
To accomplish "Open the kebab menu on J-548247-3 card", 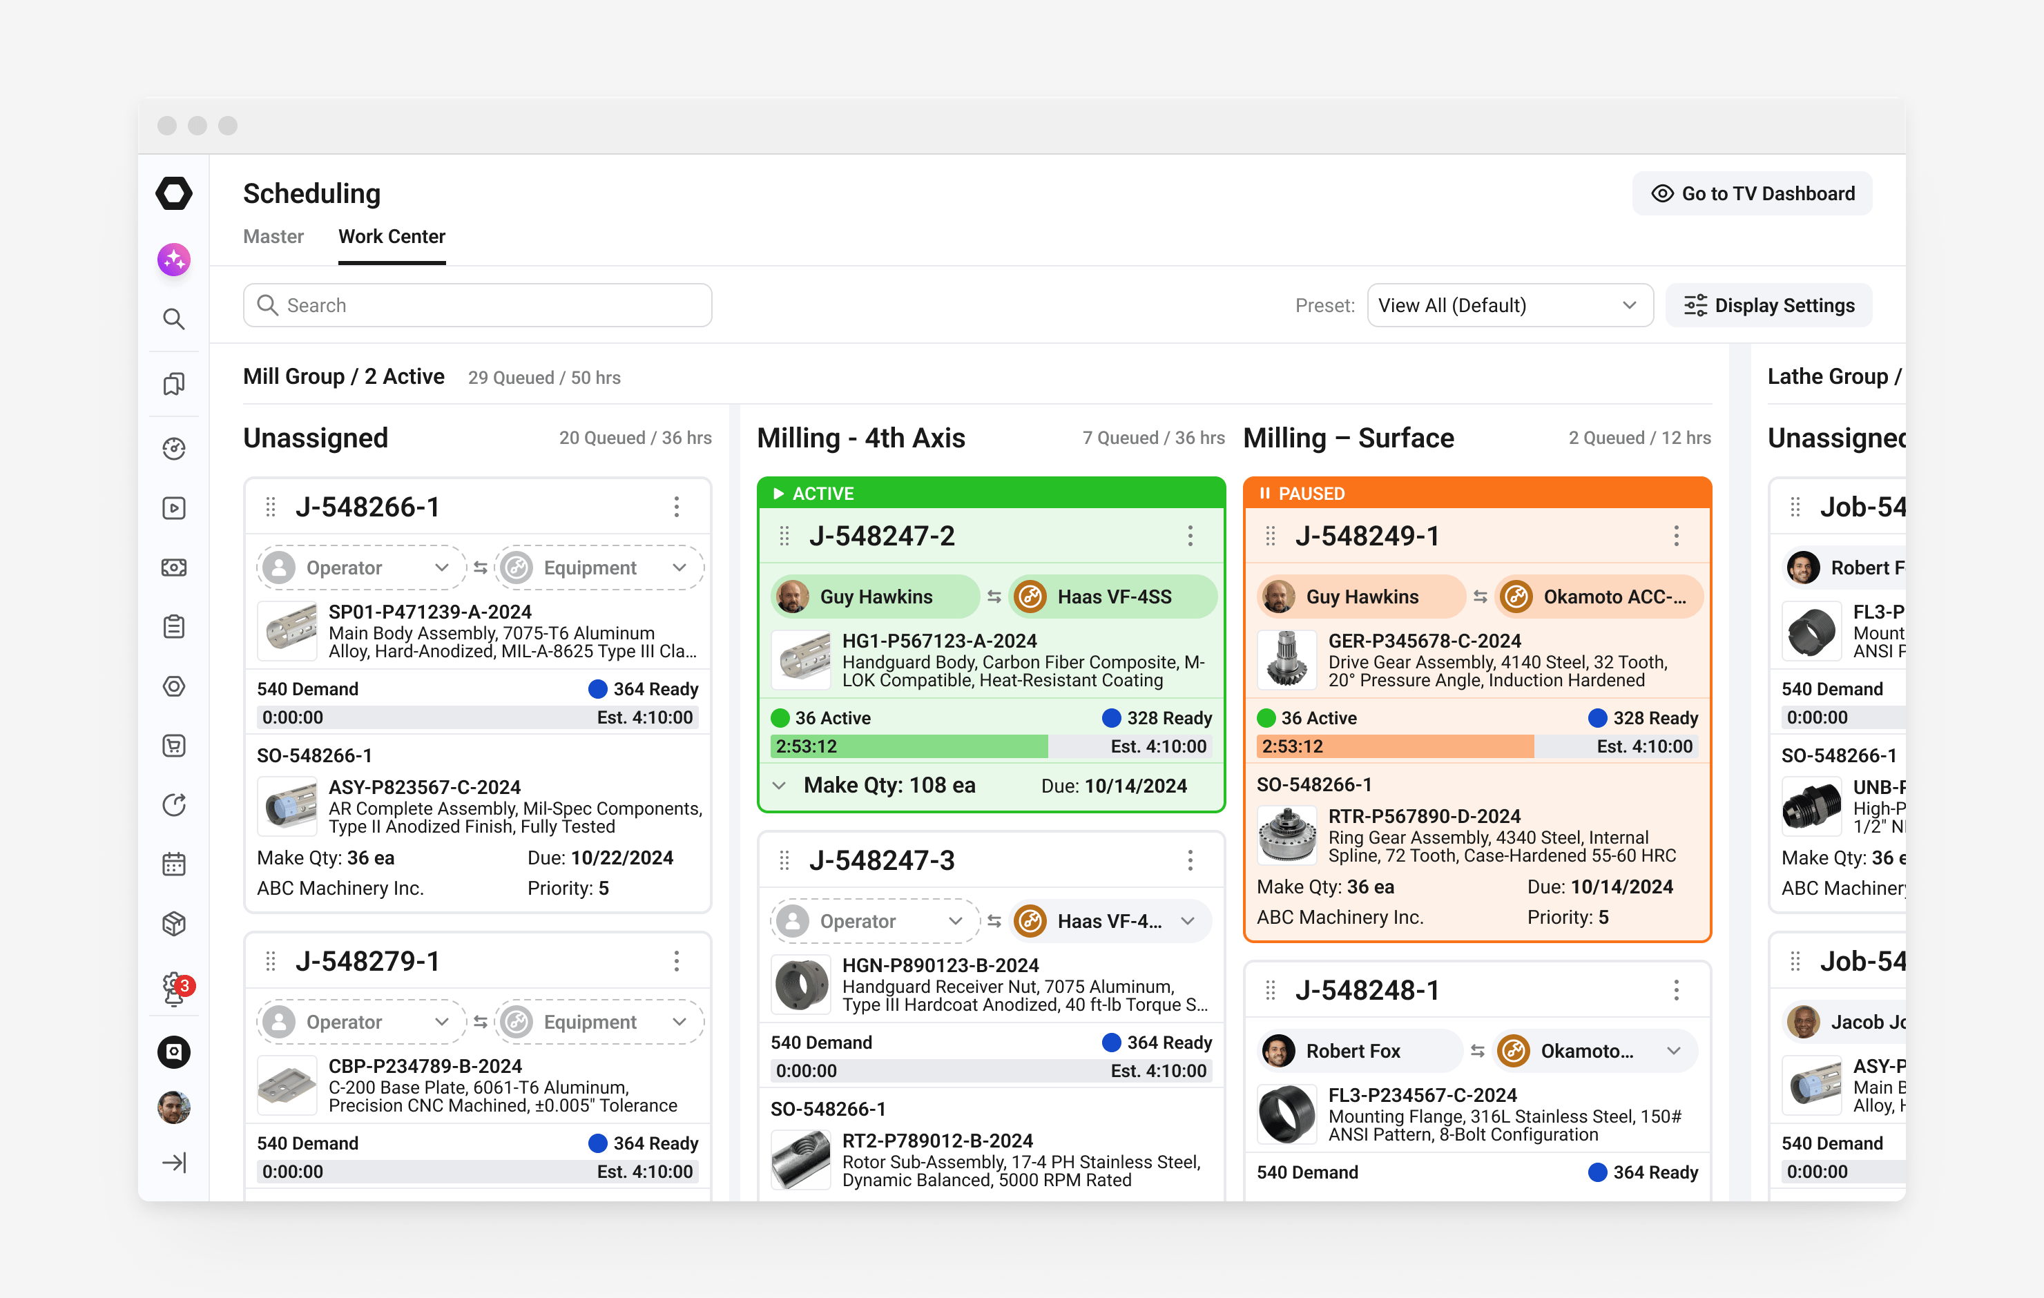I will point(1190,860).
